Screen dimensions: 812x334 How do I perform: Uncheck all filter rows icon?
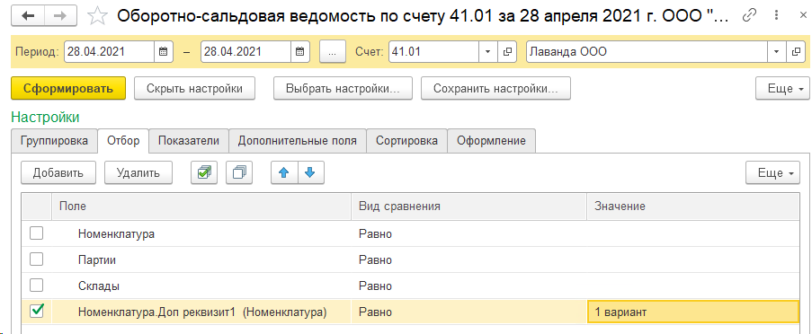239,172
